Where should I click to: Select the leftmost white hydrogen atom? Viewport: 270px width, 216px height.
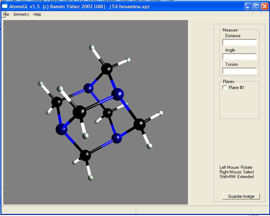pyautogui.click(x=41, y=84)
